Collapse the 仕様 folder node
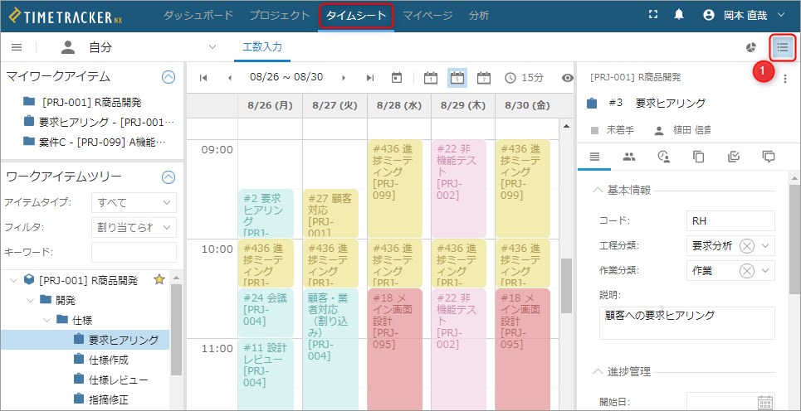This screenshot has width=801, height=411. tap(46, 320)
